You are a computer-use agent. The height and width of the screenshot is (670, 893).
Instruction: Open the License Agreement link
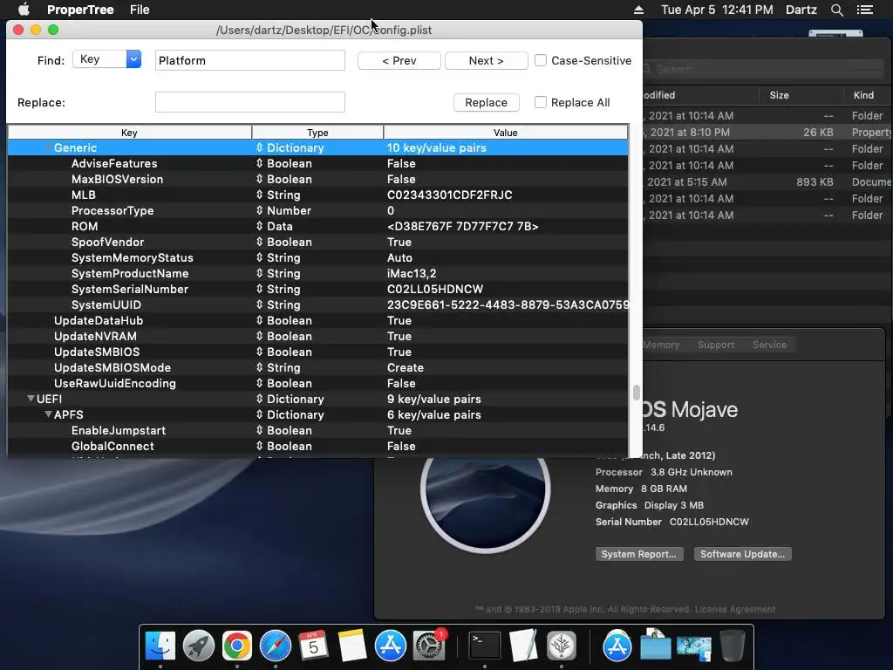click(x=734, y=609)
